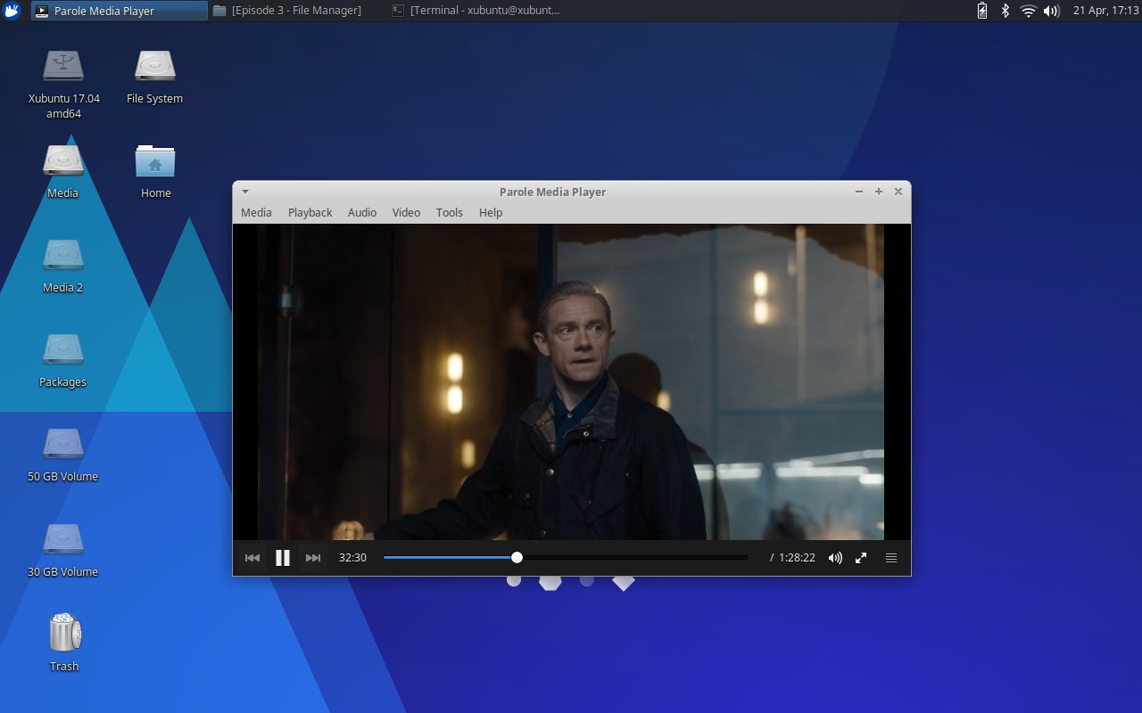Skip to previous track
This screenshot has width=1142, height=713.
pos(252,558)
